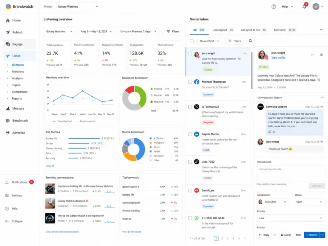This screenshot has width=328, height=246.
Task: Click View all trending conversations link
Action: [x=62, y=232]
